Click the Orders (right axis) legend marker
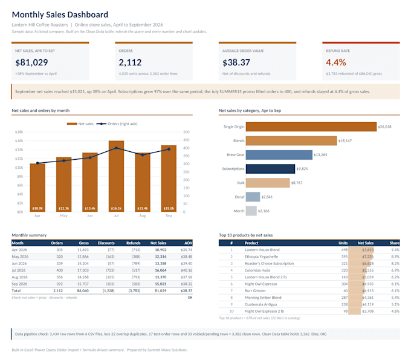411x363 pixels. click(x=102, y=124)
